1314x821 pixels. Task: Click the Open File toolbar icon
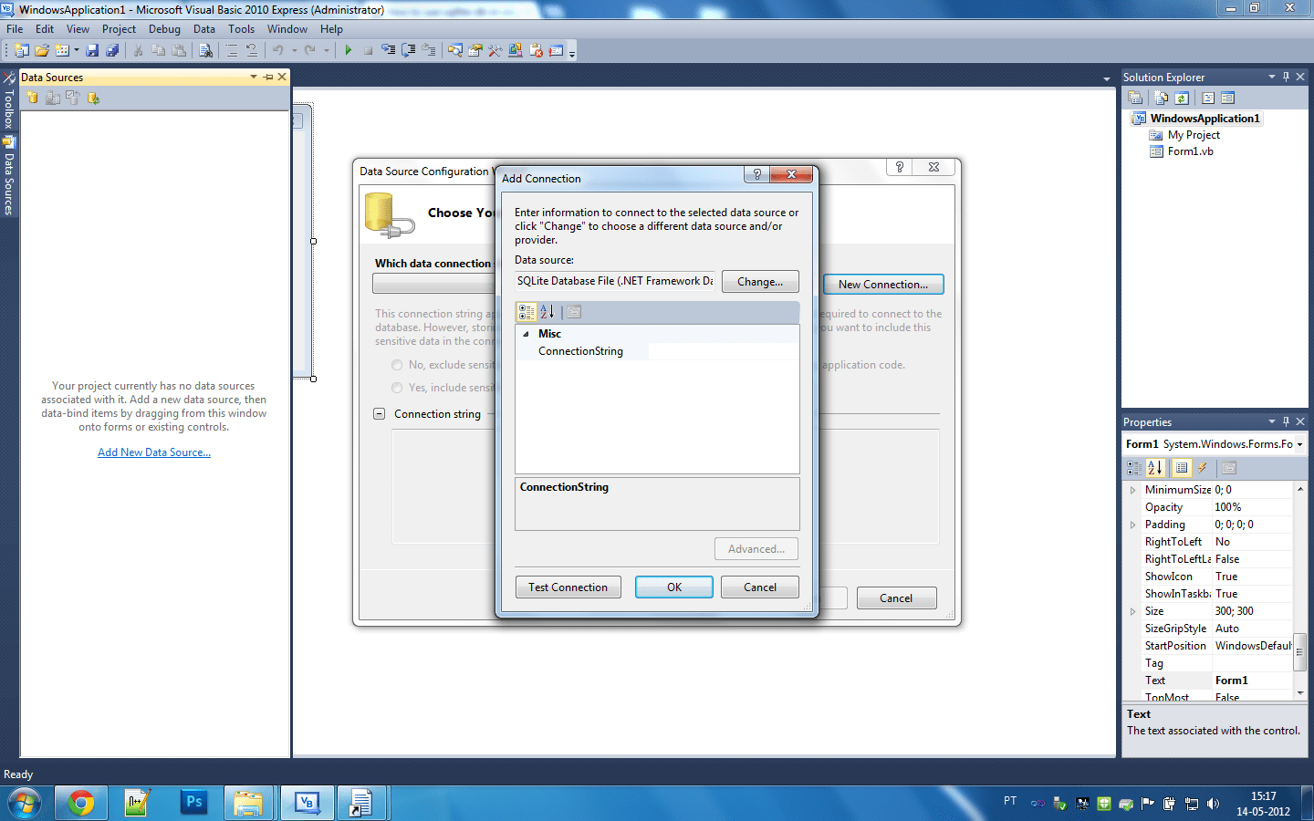click(x=42, y=50)
